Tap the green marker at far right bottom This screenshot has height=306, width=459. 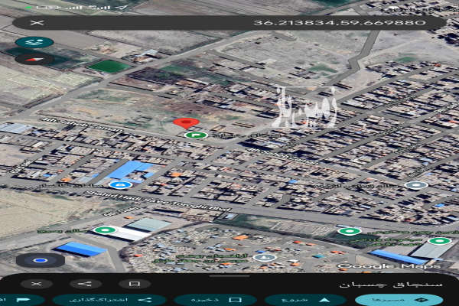[439, 241]
